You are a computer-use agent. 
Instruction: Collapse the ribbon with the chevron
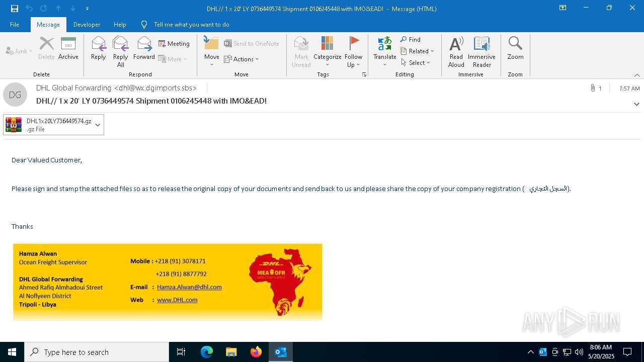[x=637, y=75]
